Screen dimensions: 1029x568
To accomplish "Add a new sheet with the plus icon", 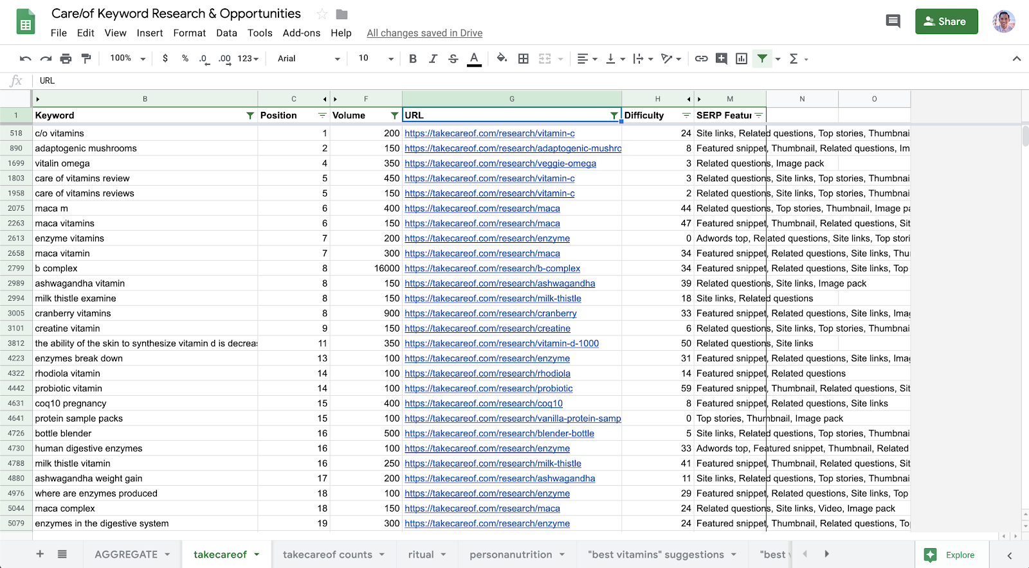I will [x=40, y=554].
